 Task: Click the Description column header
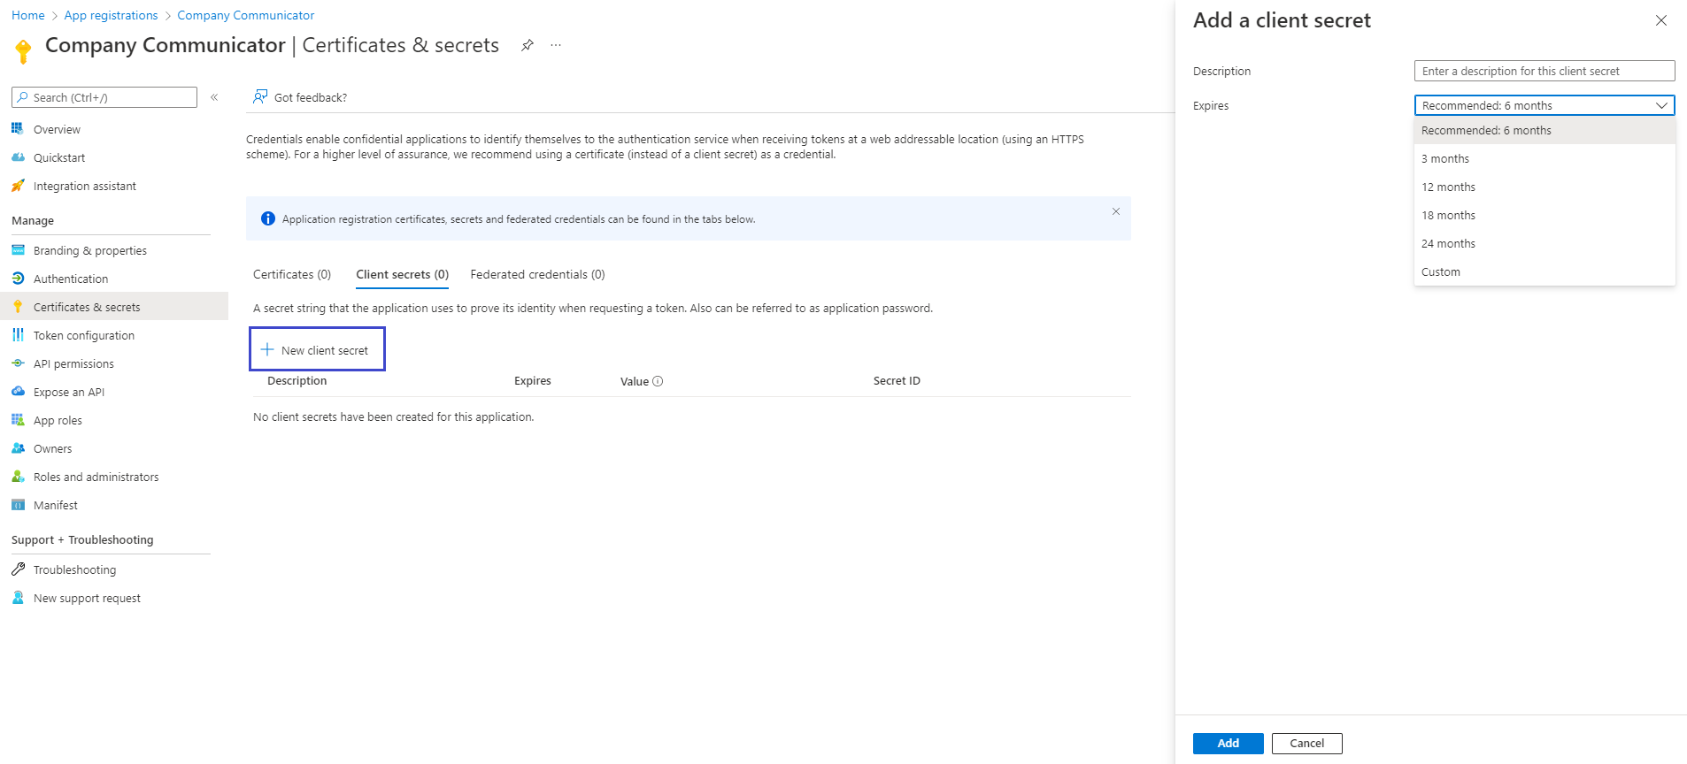click(297, 381)
